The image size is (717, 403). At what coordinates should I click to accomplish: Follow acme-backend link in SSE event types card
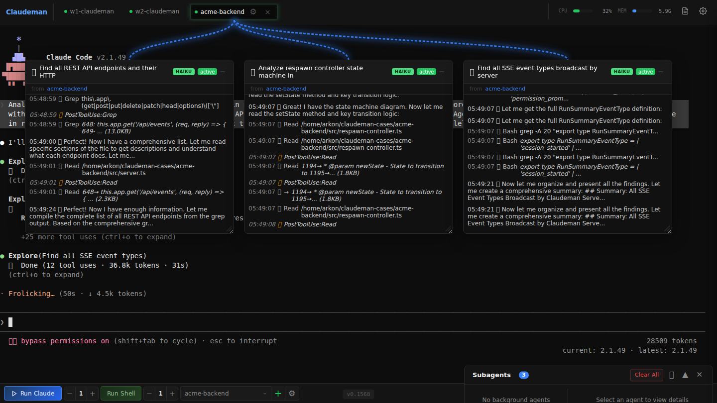(505, 89)
